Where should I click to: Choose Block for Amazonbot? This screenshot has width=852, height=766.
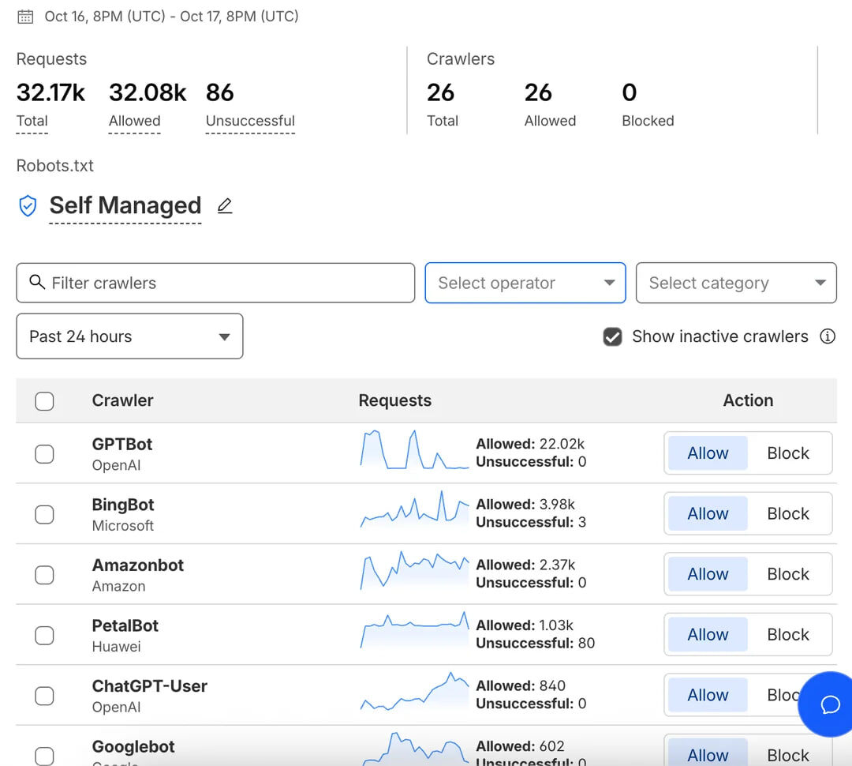coord(788,574)
